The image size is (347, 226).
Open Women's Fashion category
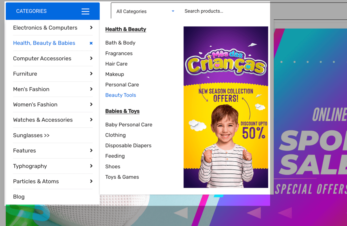(x=35, y=105)
